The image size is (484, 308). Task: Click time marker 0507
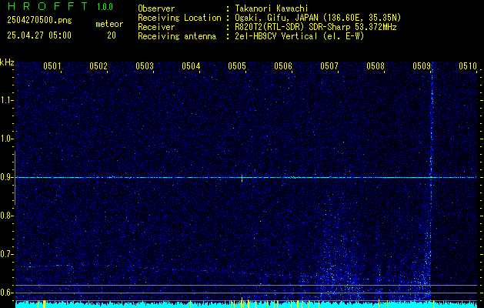click(x=329, y=66)
